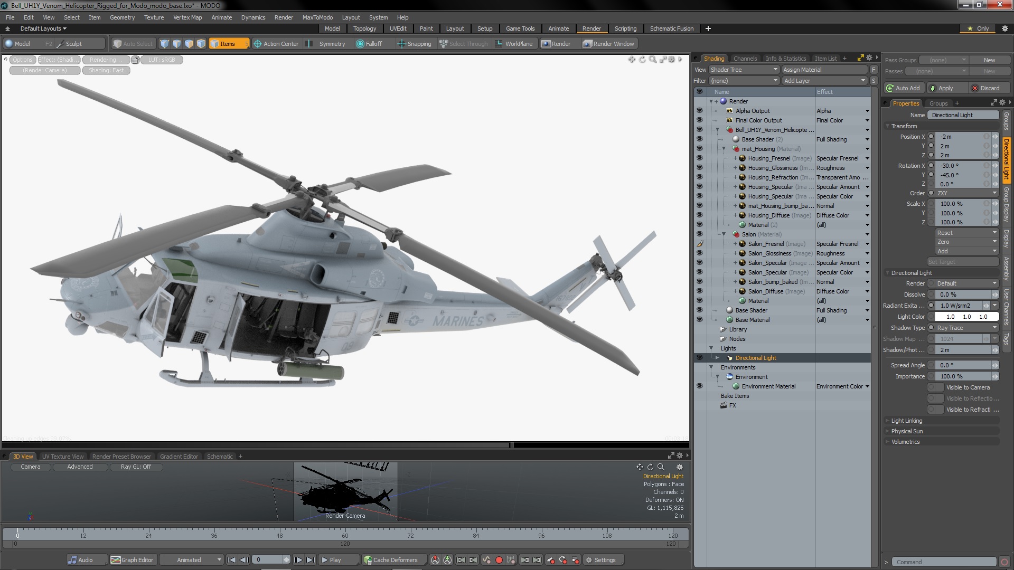The height and width of the screenshot is (570, 1014).
Task: Click the Falloff icon
Action: coord(360,44)
